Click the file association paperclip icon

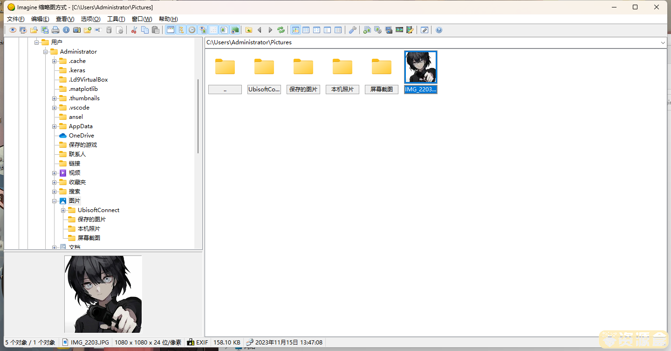pos(425,30)
